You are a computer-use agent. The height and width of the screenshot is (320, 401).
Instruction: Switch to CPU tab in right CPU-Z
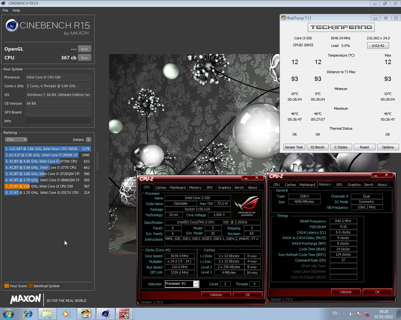pyautogui.click(x=276, y=185)
